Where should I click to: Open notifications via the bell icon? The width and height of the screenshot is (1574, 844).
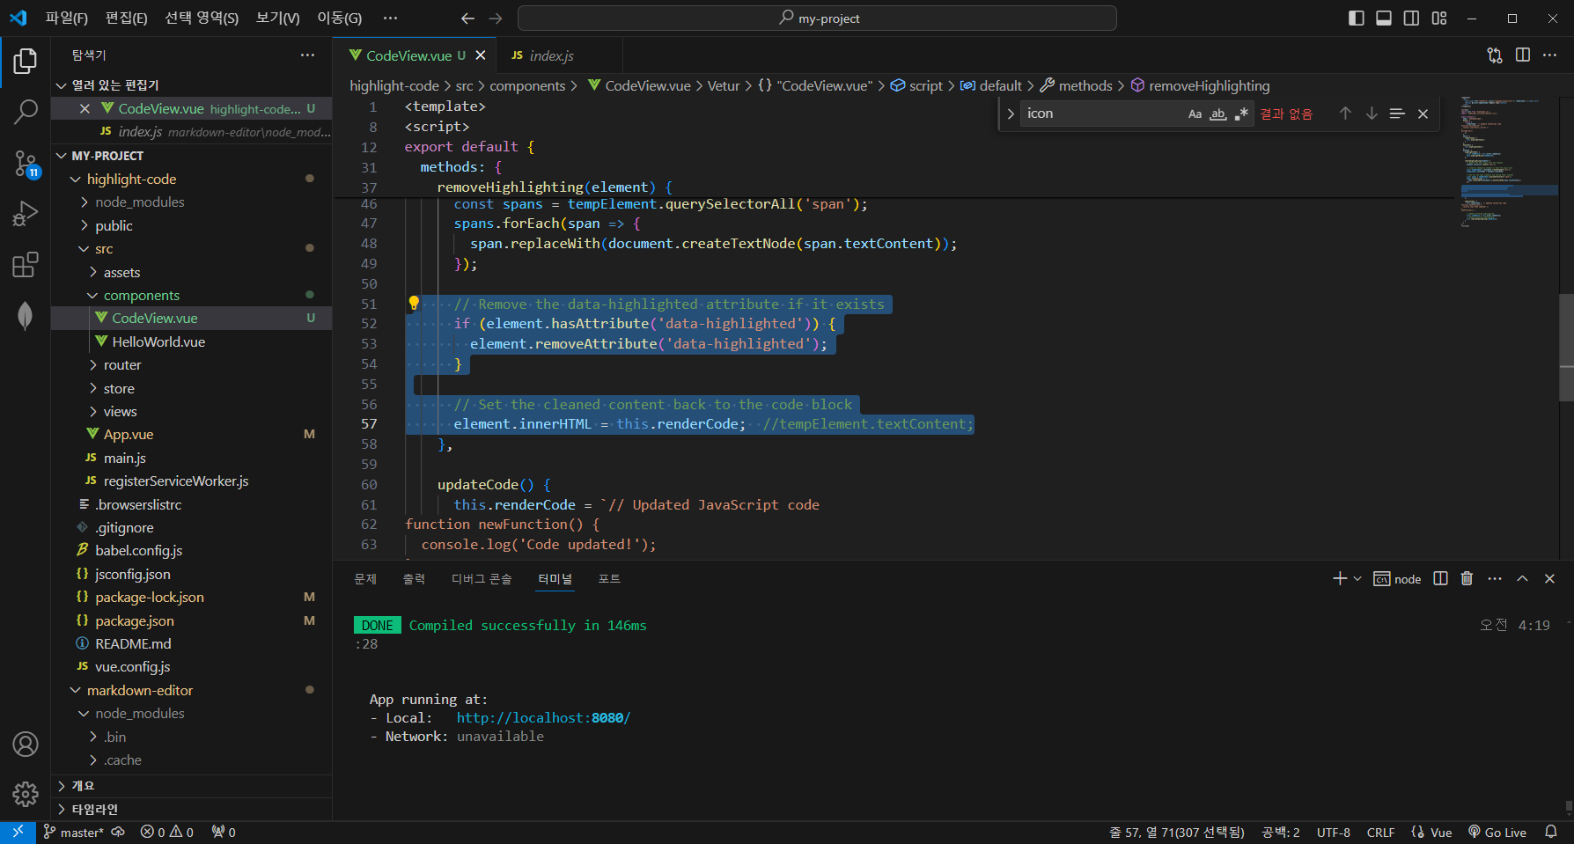(x=1551, y=832)
